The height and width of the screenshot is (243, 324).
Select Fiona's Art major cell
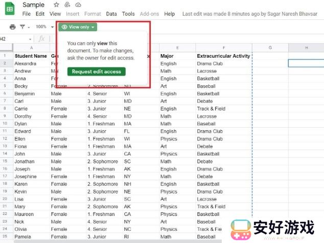[x=177, y=147]
